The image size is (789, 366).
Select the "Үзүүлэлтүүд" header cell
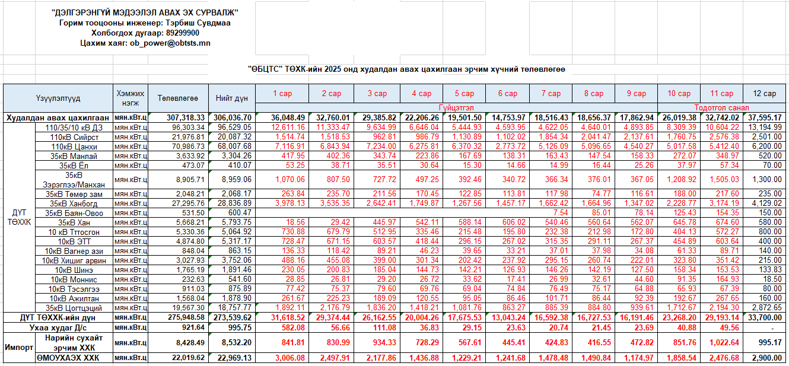click(x=58, y=98)
